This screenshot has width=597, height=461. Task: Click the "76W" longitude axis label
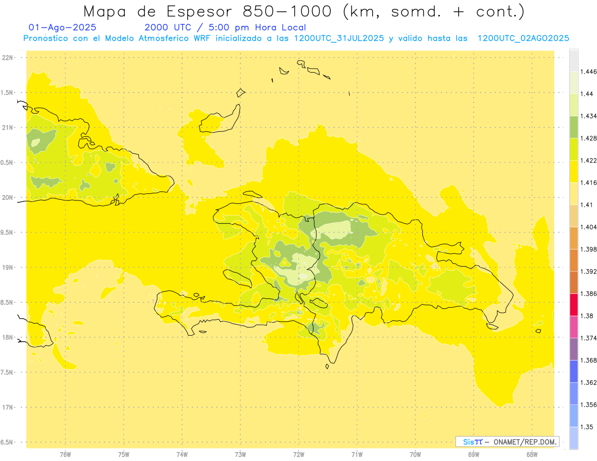pyautogui.click(x=65, y=454)
